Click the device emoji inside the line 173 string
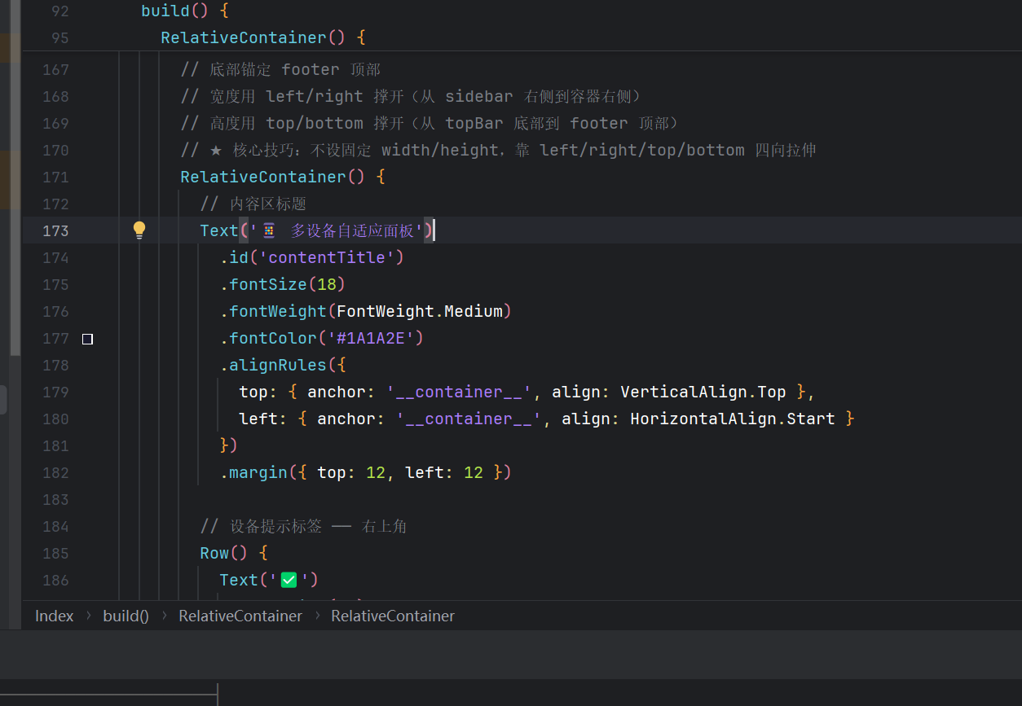Screen dimensions: 1022x706 click(x=270, y=231)
